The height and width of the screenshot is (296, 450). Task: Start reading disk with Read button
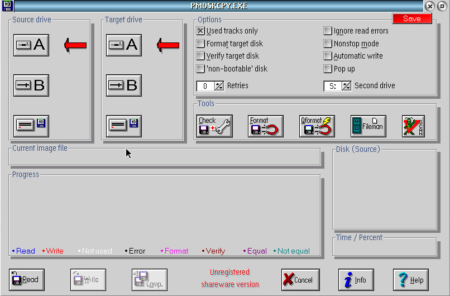(27, 280)
